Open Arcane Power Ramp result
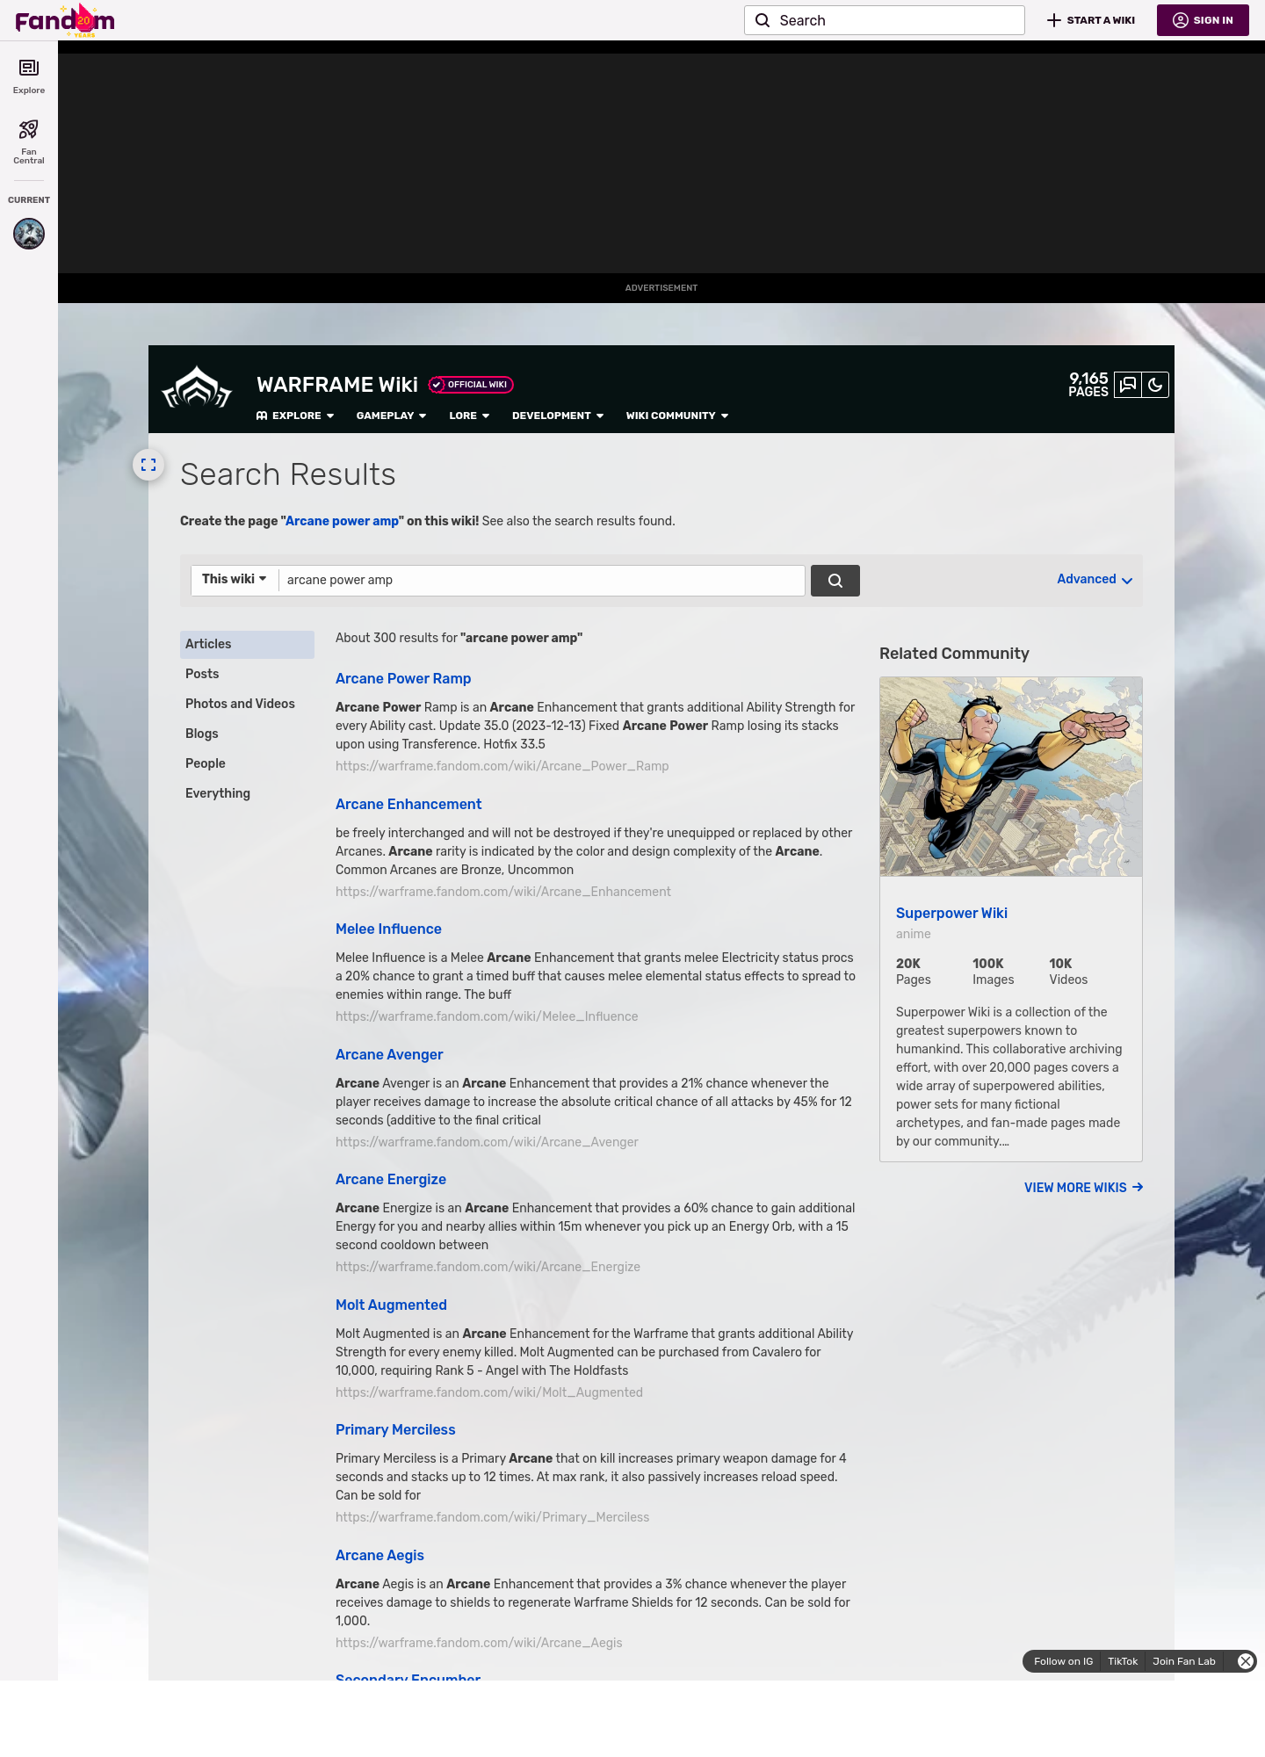1265x1757 pixels. [x=403, y=678]
